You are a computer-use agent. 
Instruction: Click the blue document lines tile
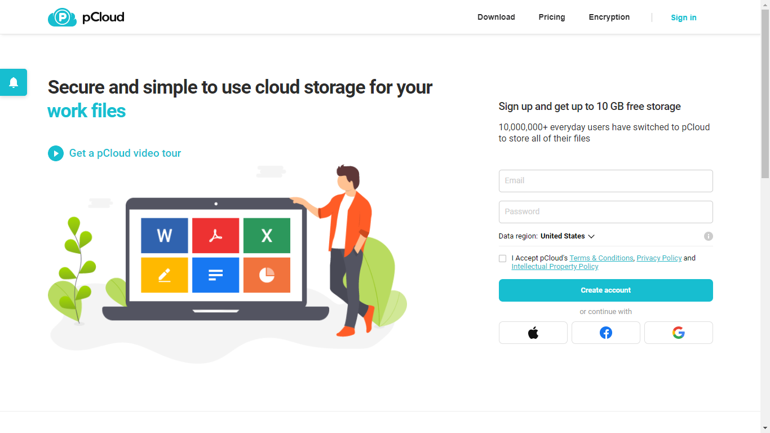click(216, 275)
